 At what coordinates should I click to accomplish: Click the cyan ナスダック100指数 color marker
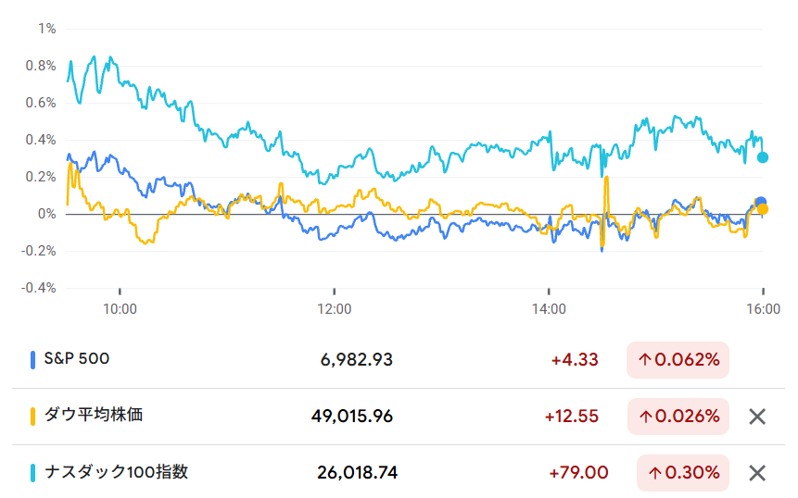[x=33, y=473]
